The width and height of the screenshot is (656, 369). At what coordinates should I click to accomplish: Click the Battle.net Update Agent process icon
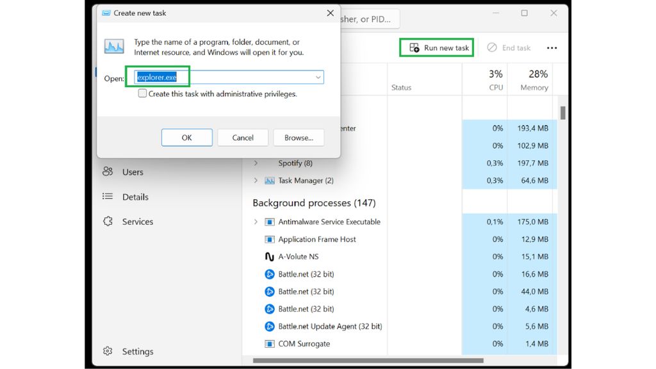tap(268, 326)
